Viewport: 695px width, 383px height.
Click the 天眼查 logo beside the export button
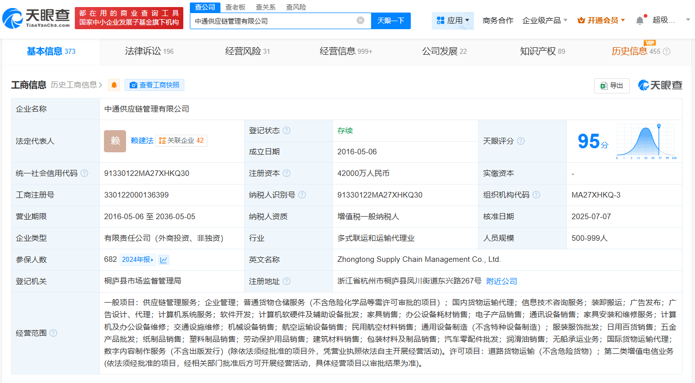(x=660, y=85)
